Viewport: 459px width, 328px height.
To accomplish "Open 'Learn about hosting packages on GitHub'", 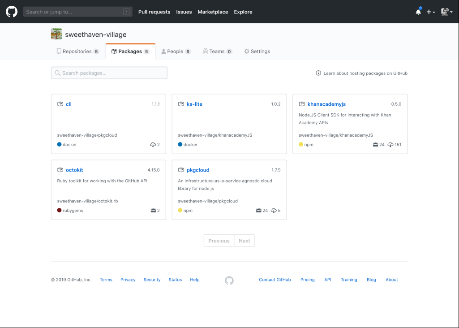I will [365, 73].
